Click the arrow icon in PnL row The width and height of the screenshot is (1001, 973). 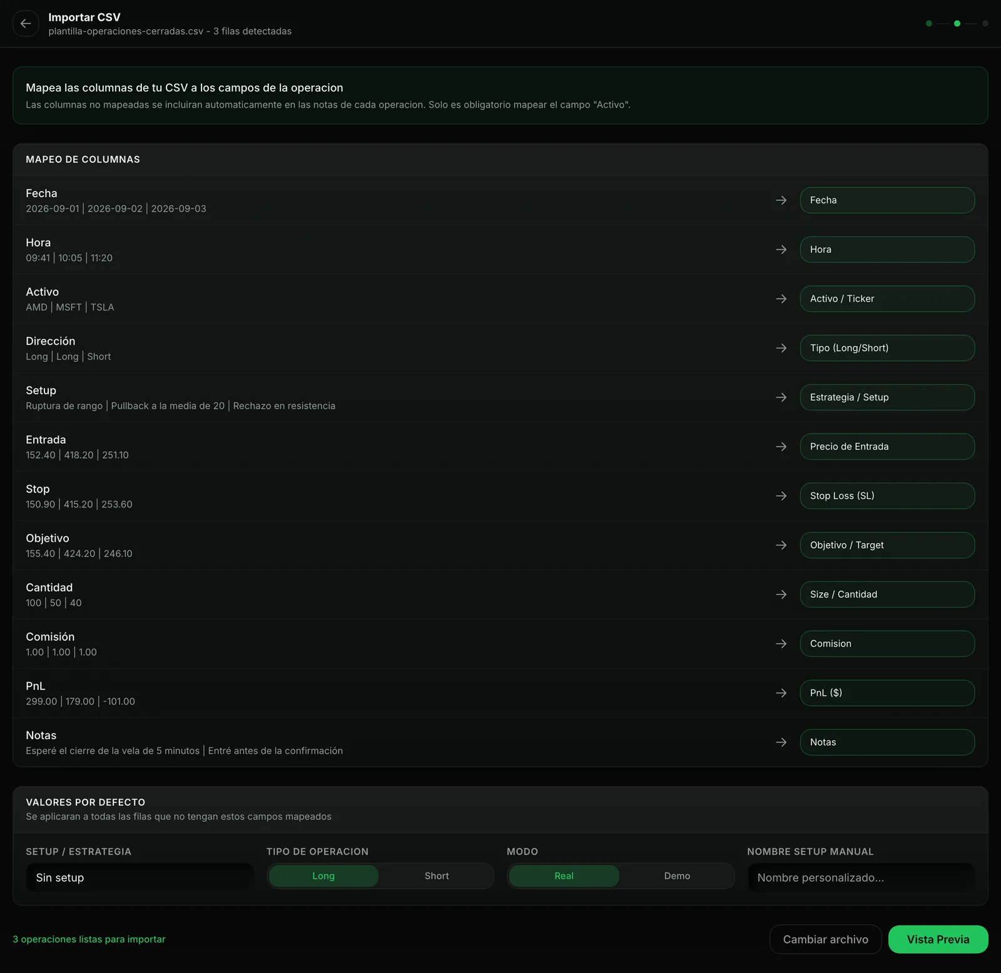(x=781, y=693)
